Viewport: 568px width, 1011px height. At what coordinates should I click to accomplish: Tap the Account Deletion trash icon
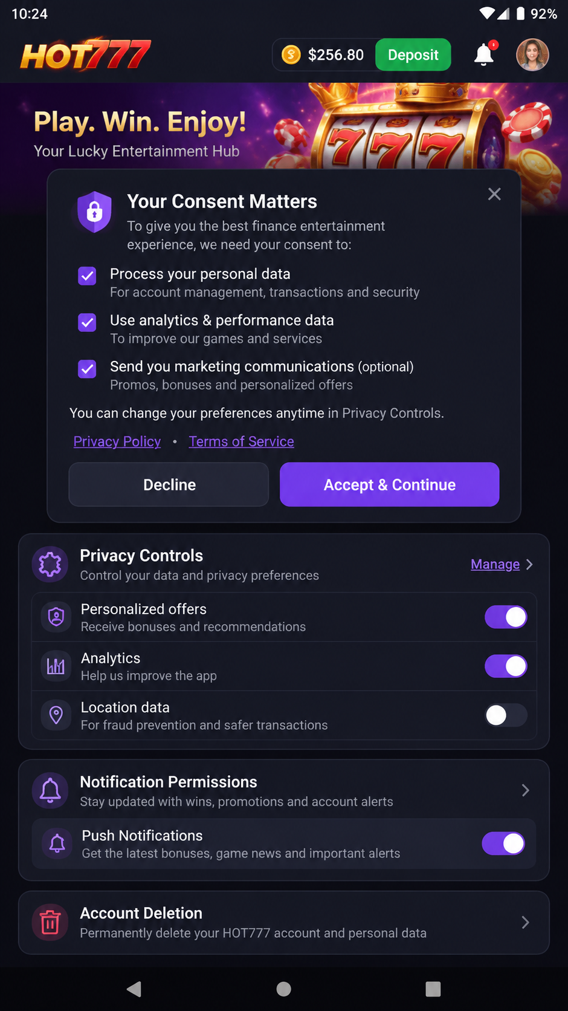tap(50, 923)
